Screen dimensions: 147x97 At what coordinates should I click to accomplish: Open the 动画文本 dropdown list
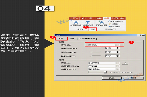point(117,69)
